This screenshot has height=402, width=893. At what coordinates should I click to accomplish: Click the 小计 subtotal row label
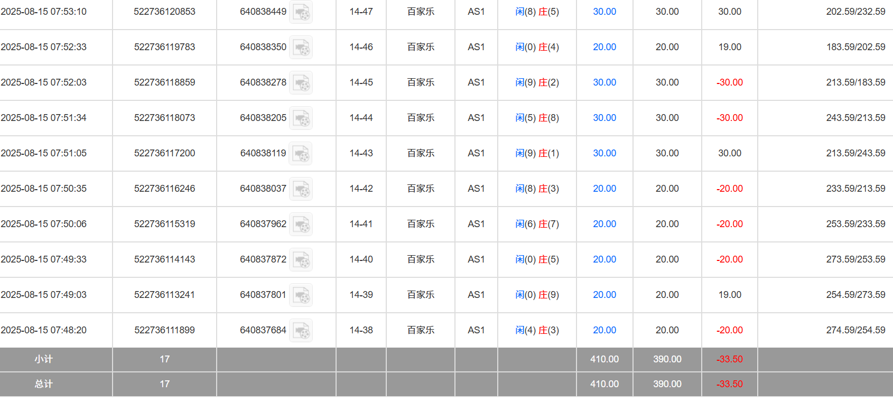click(43, 359)
